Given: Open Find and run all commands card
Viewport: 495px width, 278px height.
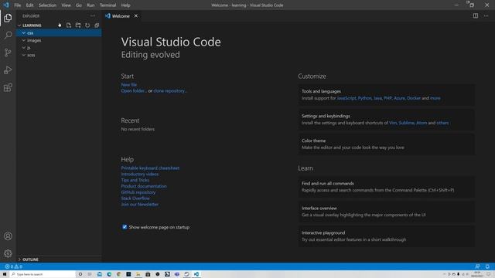Looking at the screenshot, I should 387,187.
